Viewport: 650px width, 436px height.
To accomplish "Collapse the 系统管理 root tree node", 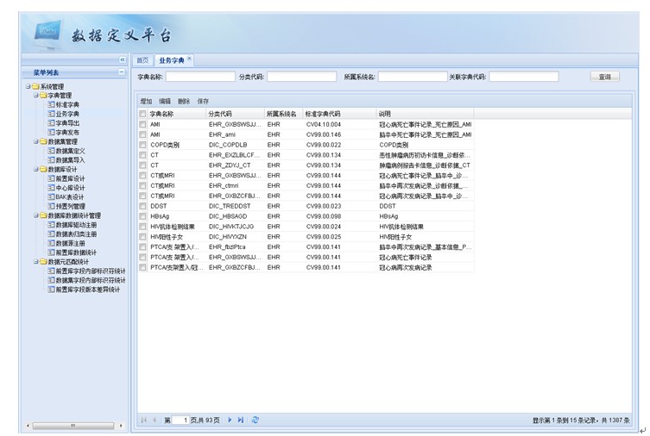I will click(28, 86).
